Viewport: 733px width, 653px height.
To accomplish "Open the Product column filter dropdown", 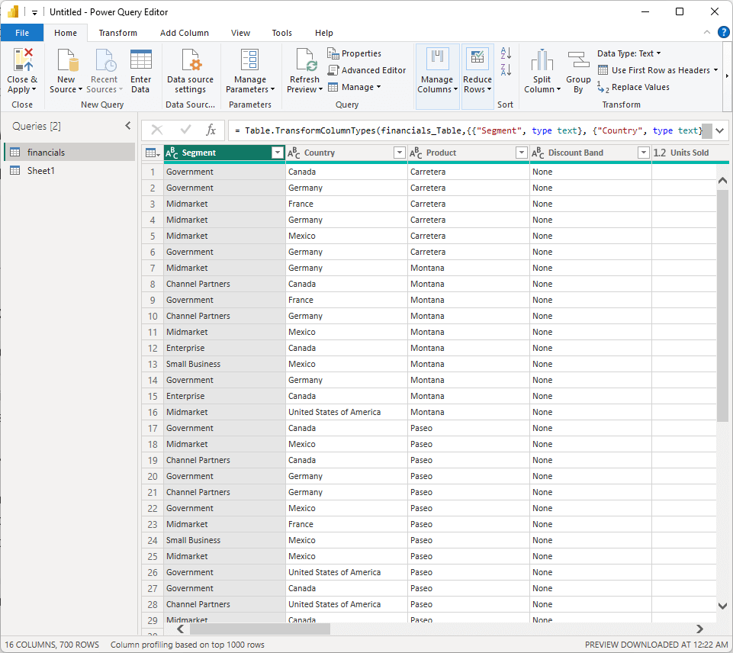I will 522,153.
